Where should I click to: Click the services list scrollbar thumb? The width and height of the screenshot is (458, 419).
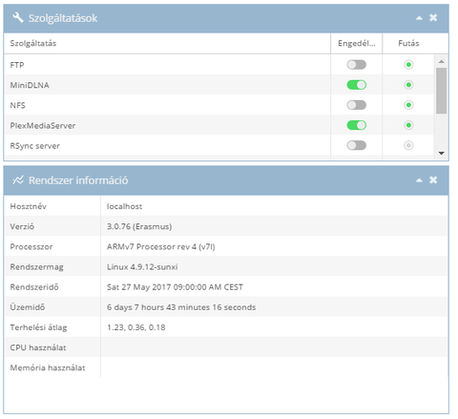441,91
